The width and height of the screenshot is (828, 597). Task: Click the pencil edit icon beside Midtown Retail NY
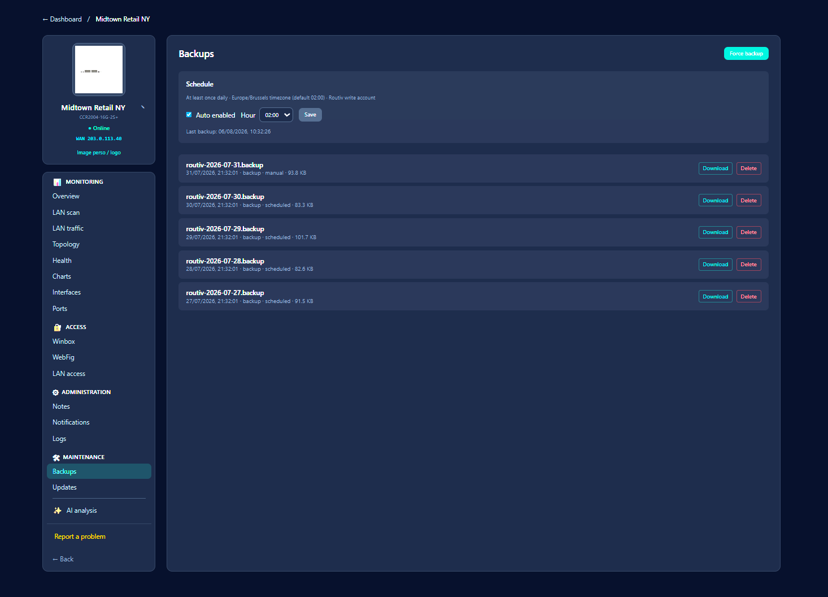coord(143,107)
